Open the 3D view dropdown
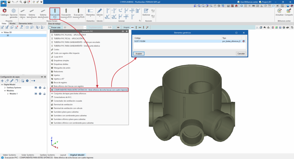294x159 pixels. [x=86, y=28]
